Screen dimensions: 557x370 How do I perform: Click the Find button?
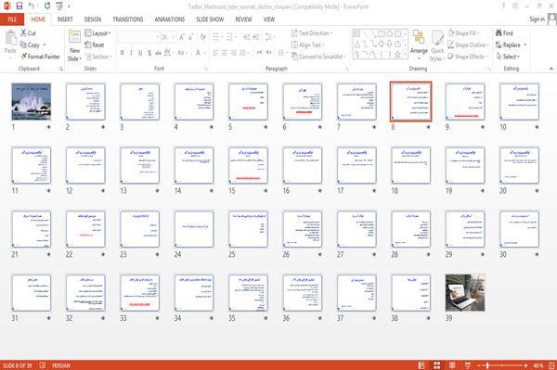(x=504, y=33)
